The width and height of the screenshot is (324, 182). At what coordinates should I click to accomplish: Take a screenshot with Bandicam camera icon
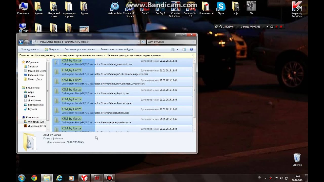(272, 27)
